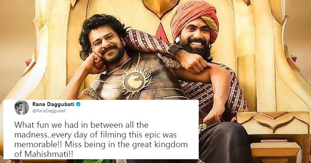Click the red triangle on the throne
The width and height of the screenshot is (311, 163).
tap(162, 32)
